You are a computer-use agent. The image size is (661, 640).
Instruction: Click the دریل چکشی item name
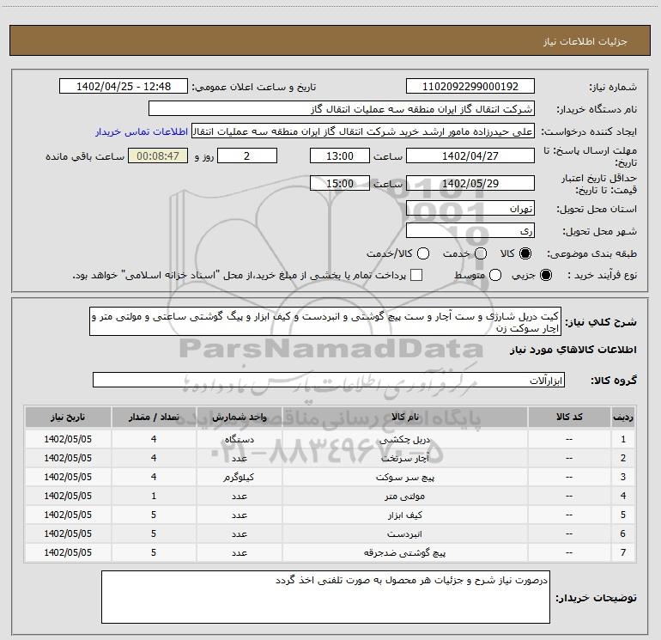(404, 440)
